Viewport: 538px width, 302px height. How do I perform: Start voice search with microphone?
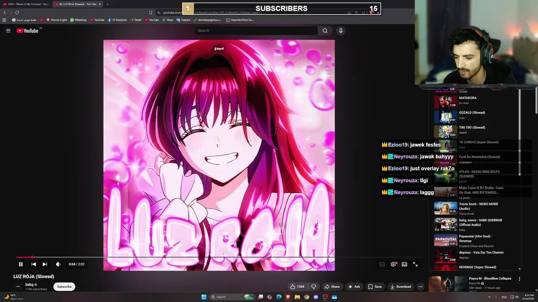(341, 31)
